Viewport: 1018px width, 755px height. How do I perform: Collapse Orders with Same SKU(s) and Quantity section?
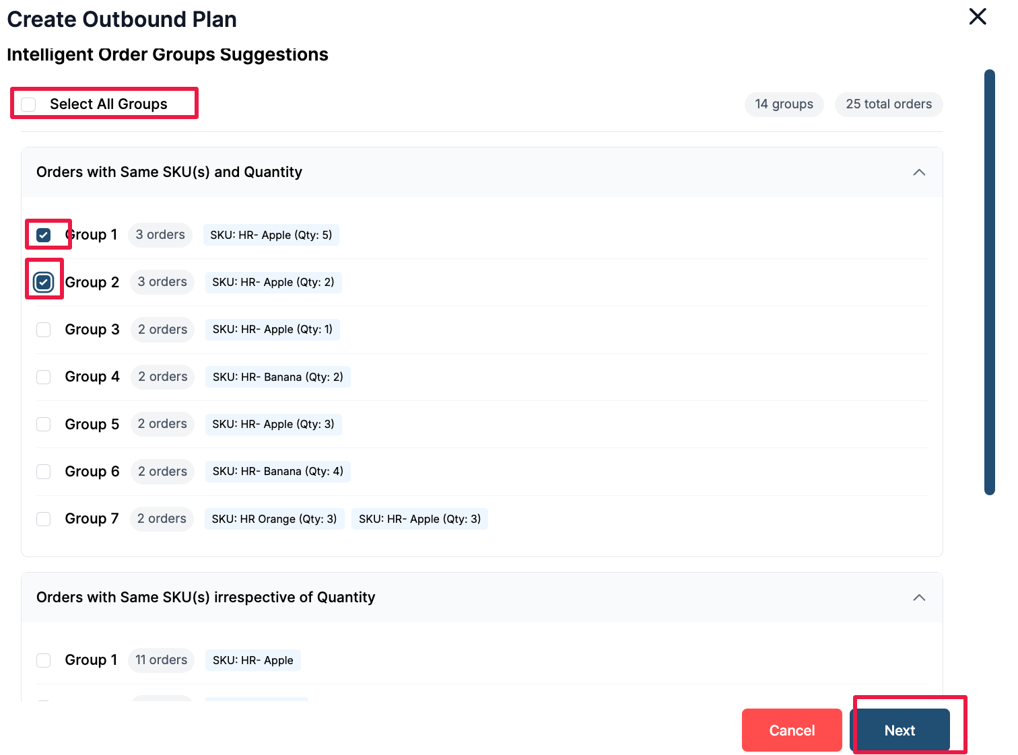(918, 172)
